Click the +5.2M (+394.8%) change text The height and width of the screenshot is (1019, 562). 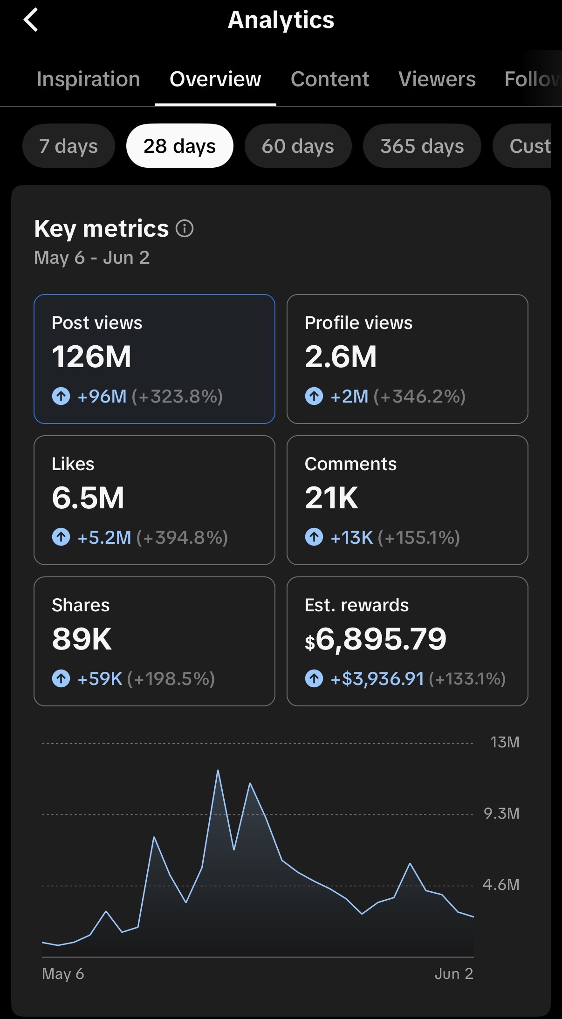click(153, 538)
